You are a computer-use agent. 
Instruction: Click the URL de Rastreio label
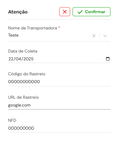(x=23, y=97)
